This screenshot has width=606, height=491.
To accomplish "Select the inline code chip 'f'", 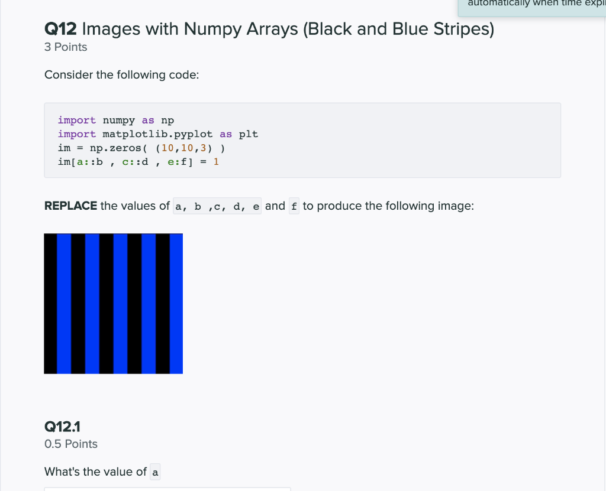I will click(x=294, y=206).
